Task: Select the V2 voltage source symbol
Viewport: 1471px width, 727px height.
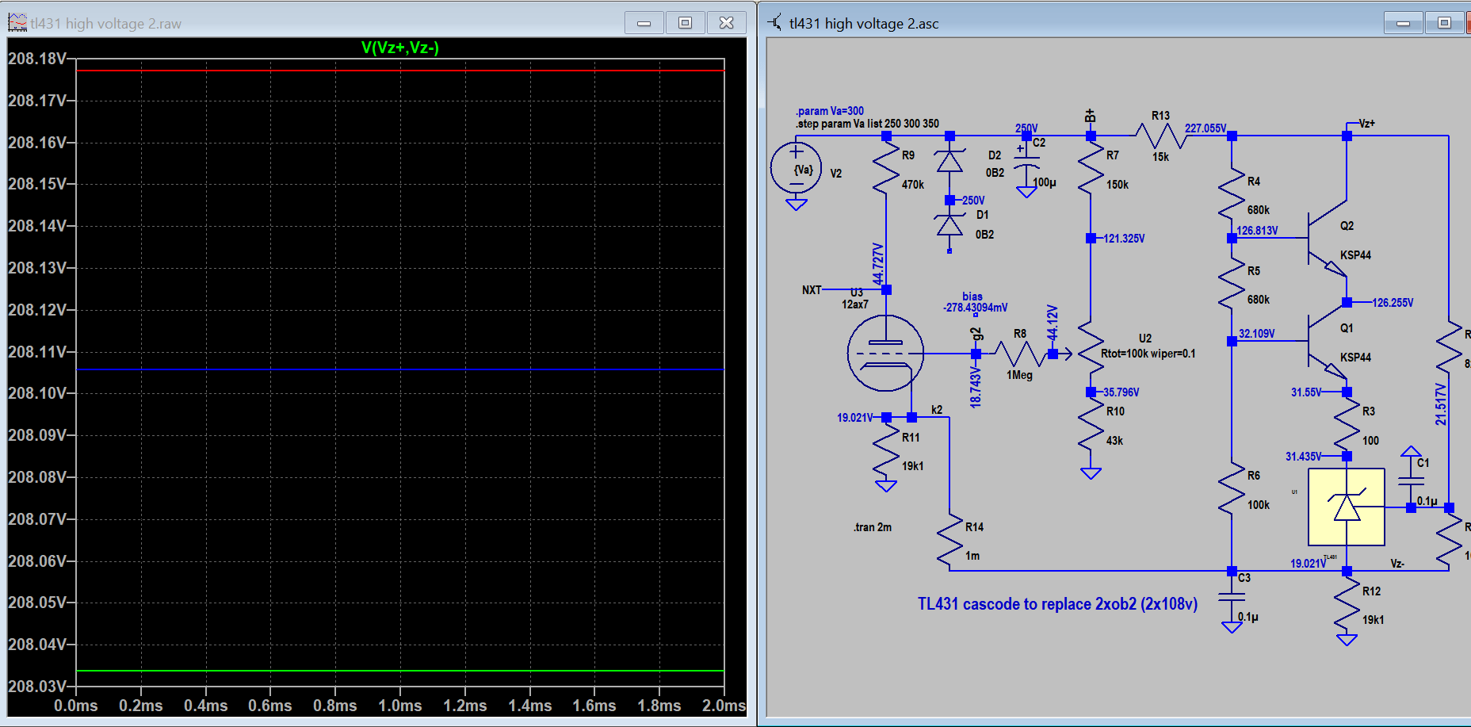Action: [797, 167]
